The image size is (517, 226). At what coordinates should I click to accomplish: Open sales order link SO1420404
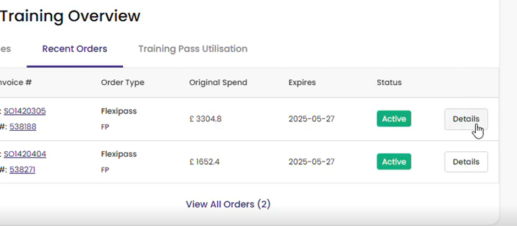click(25, 154)
